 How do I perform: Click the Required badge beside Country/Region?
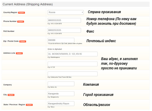point(22,13)
